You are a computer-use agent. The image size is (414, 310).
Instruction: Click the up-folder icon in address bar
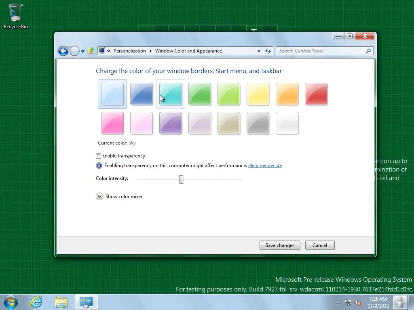91,50
